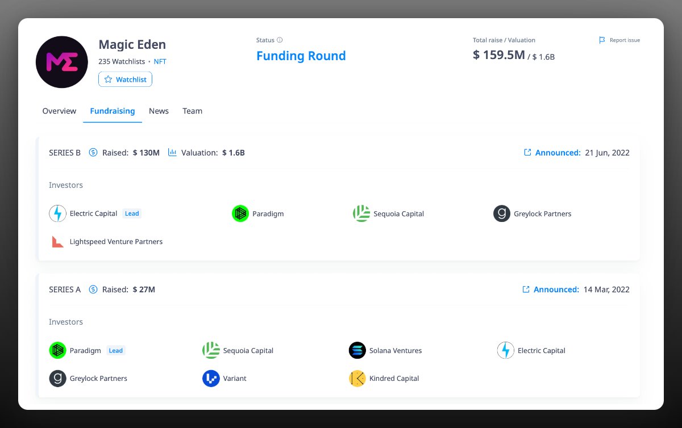682x428 pixels.
Task: Click the $ 1.6B value beside Series B Valuation
Action: click(x=234, y=153)
